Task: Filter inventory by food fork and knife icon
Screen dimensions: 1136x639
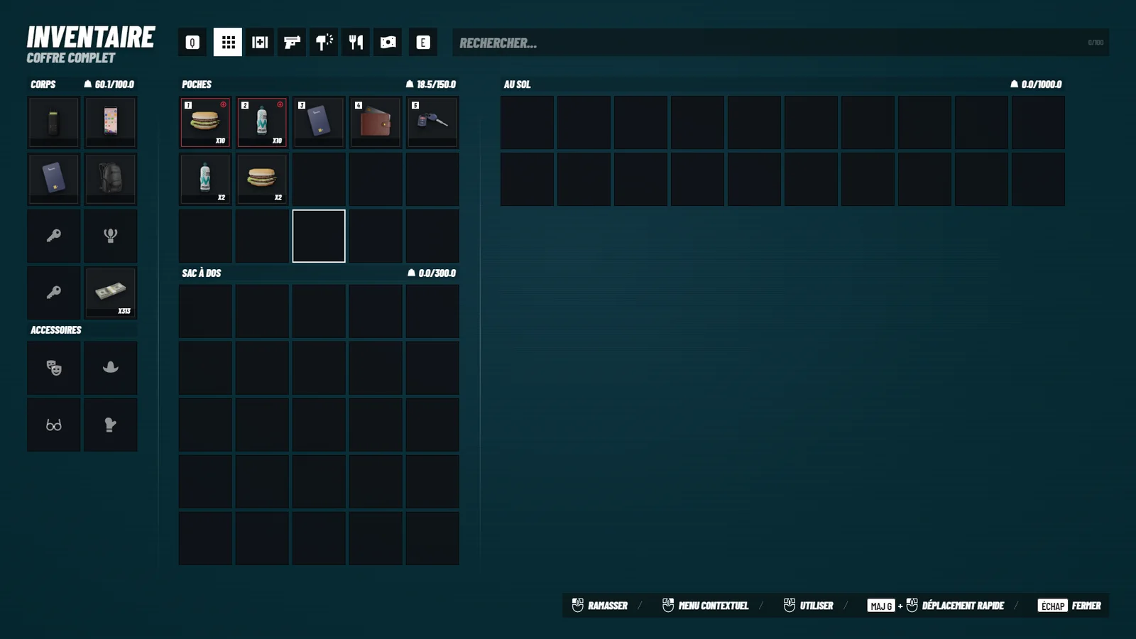Action: pyautogui.click(x=356, y=43)
